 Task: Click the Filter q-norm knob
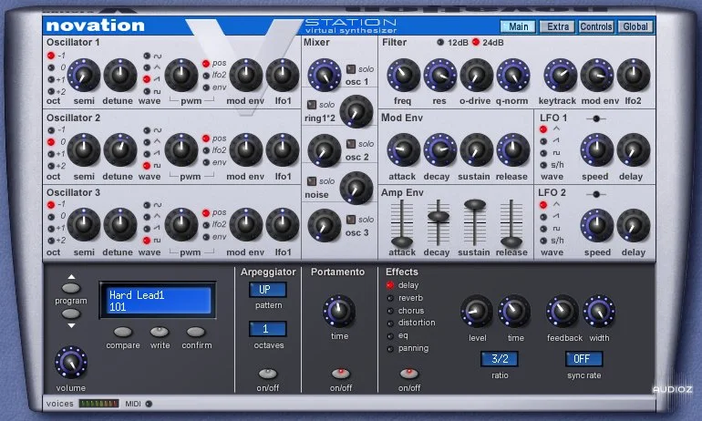[x=513, y=75]
